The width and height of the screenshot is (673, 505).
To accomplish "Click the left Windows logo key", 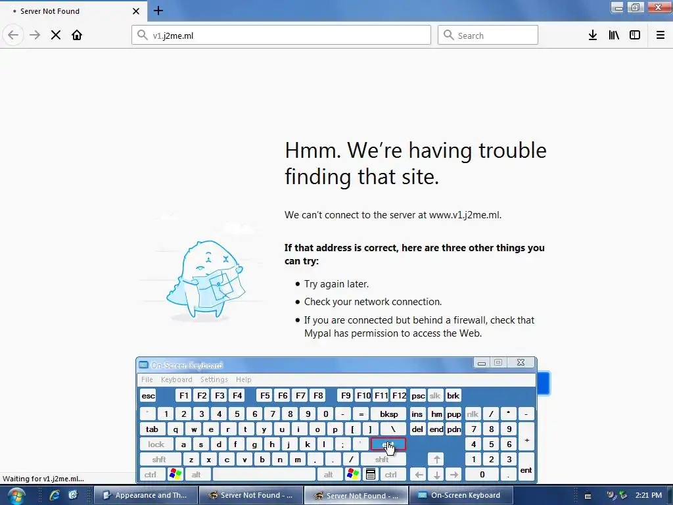I will tap(175, 475).
